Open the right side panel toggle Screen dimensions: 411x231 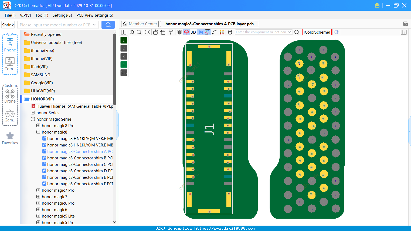point(404,32)
